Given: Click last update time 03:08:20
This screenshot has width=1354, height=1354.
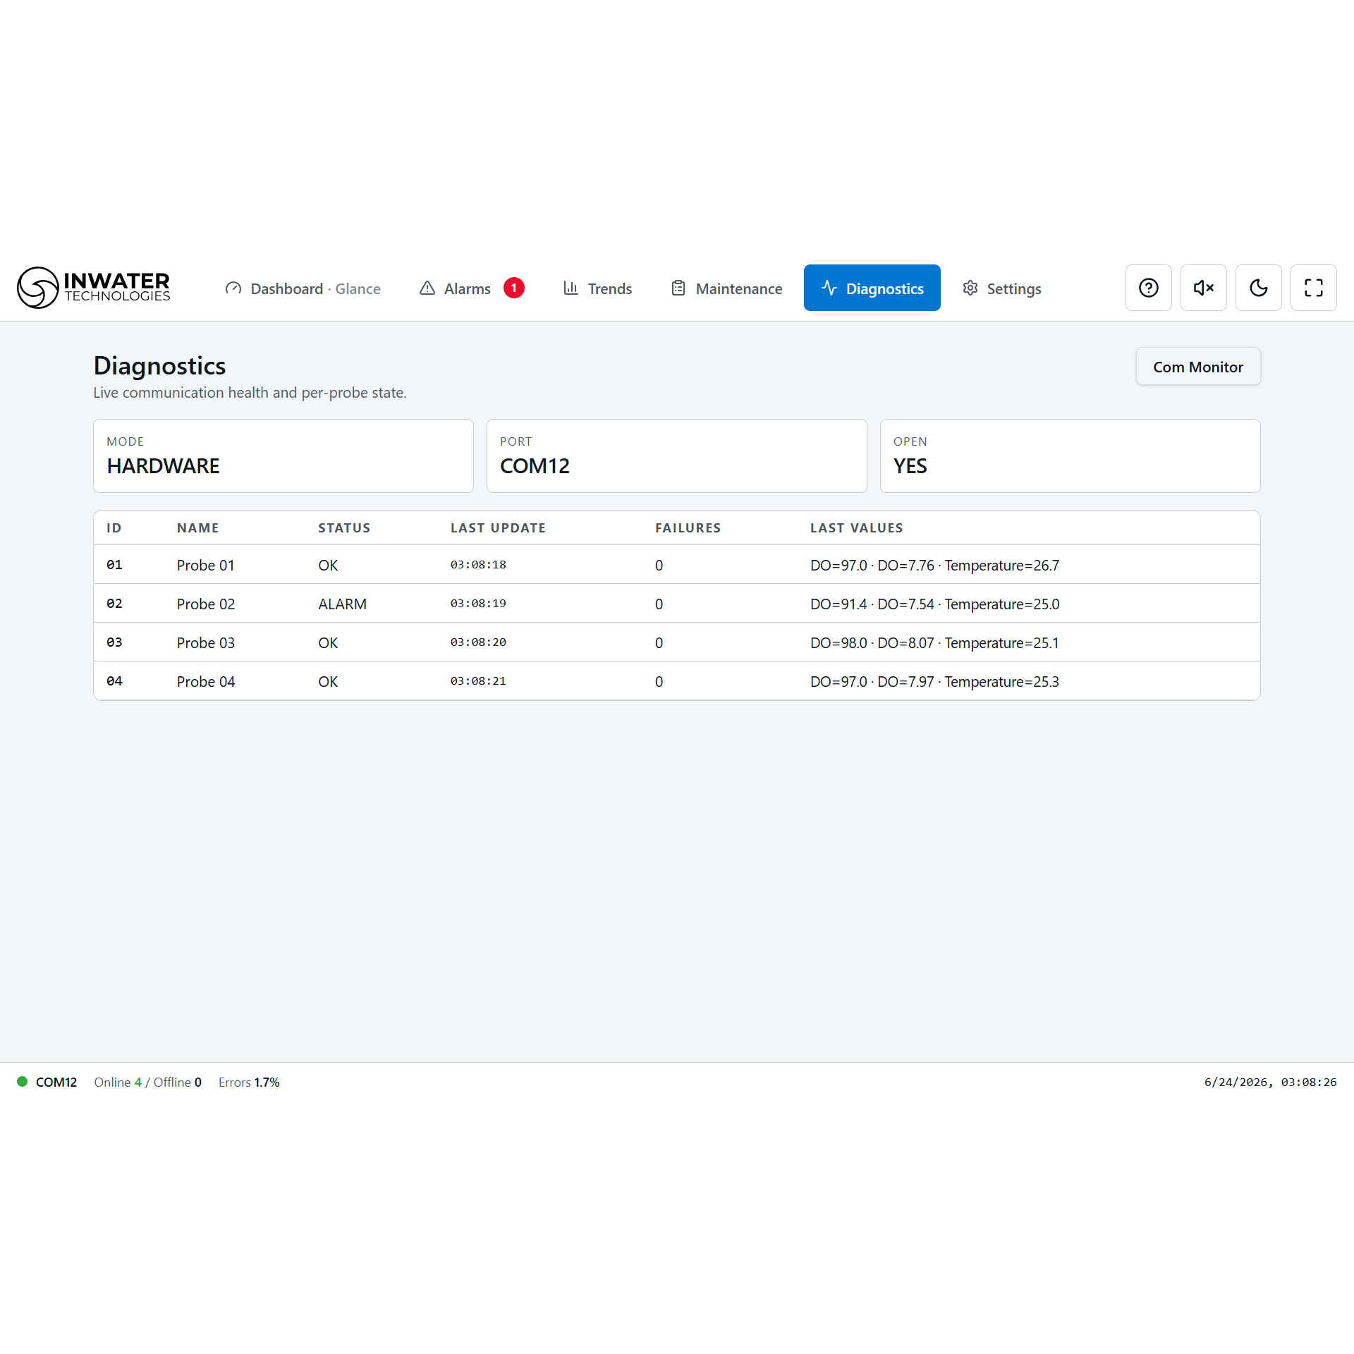Looking at the screenshot, I should pyautogui.click(x=478, y=642).
